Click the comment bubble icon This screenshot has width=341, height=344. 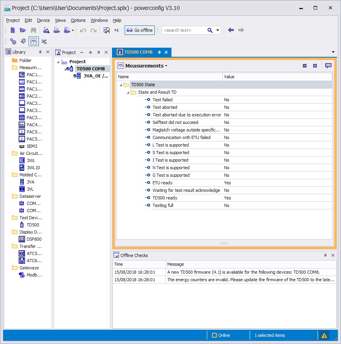click(x=328, y=66)
